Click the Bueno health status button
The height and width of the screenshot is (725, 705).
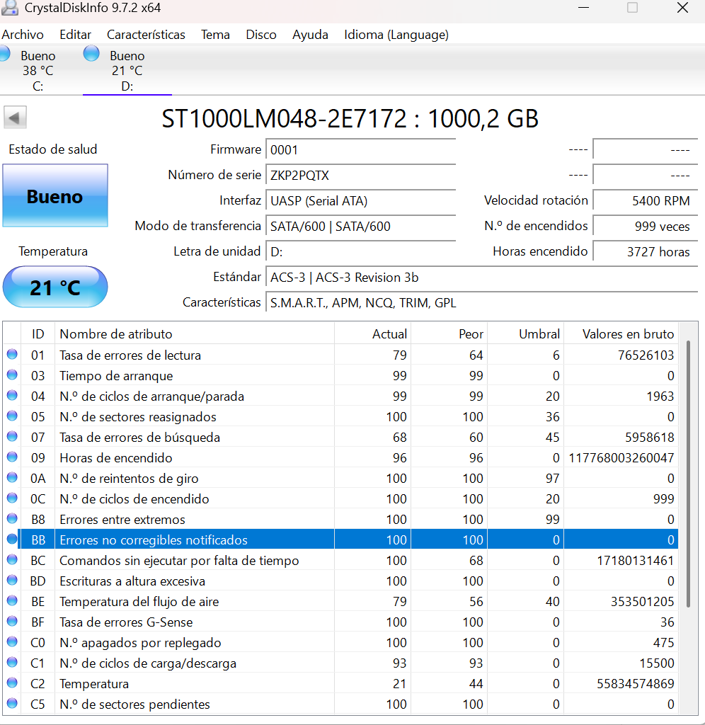coord(55,195)
